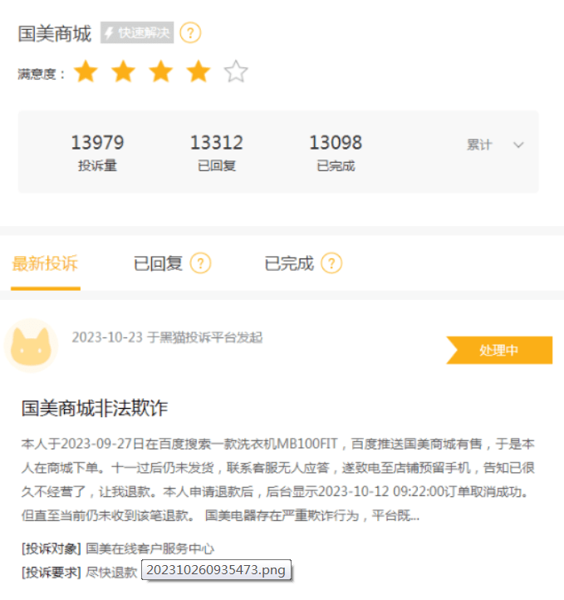Screen dimensions: 564x600
Task: Click the second satisfaction star
Action: pyautogui.click(x=123, y=71)
